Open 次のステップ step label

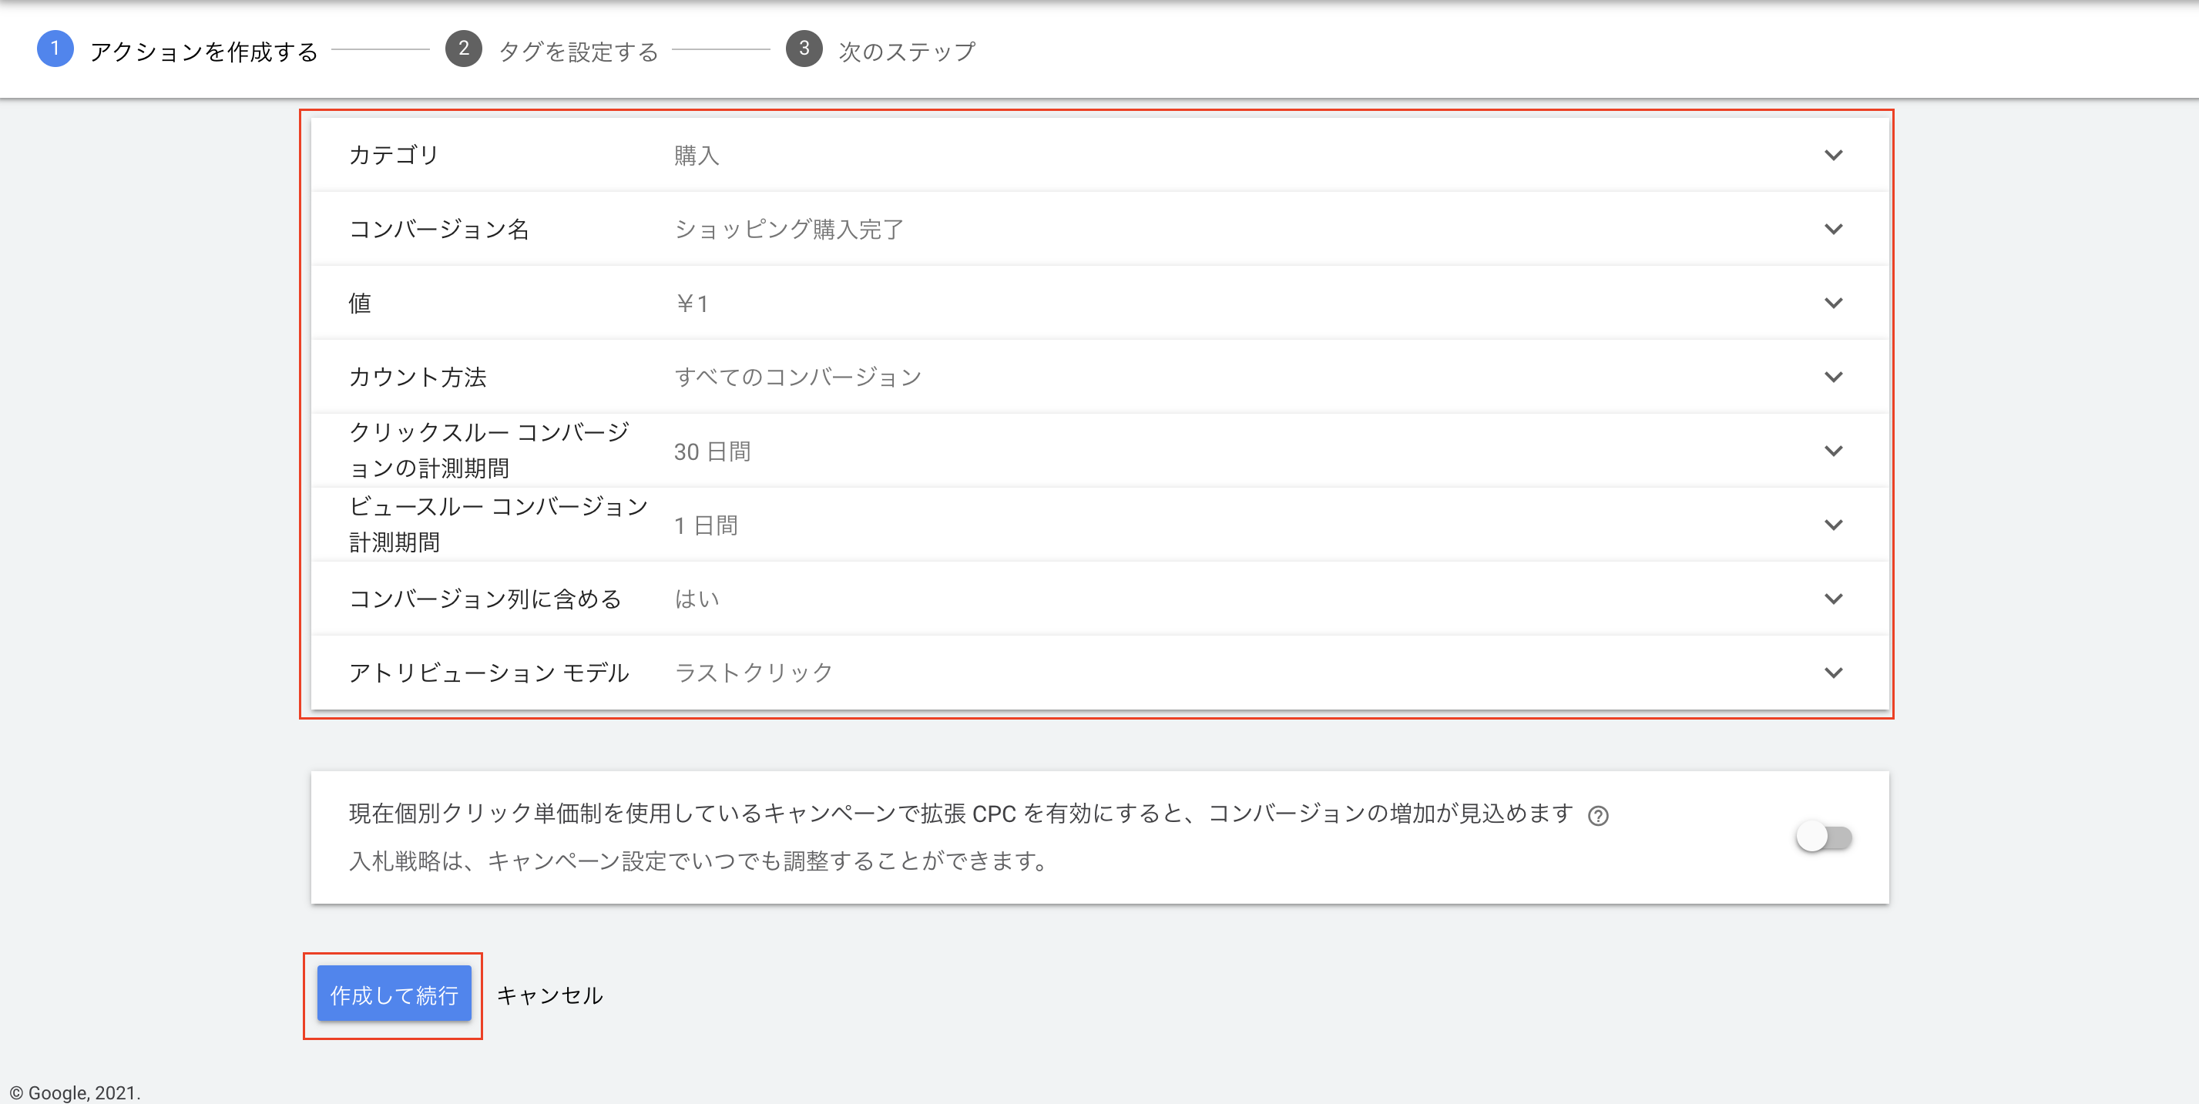[907, 51]
